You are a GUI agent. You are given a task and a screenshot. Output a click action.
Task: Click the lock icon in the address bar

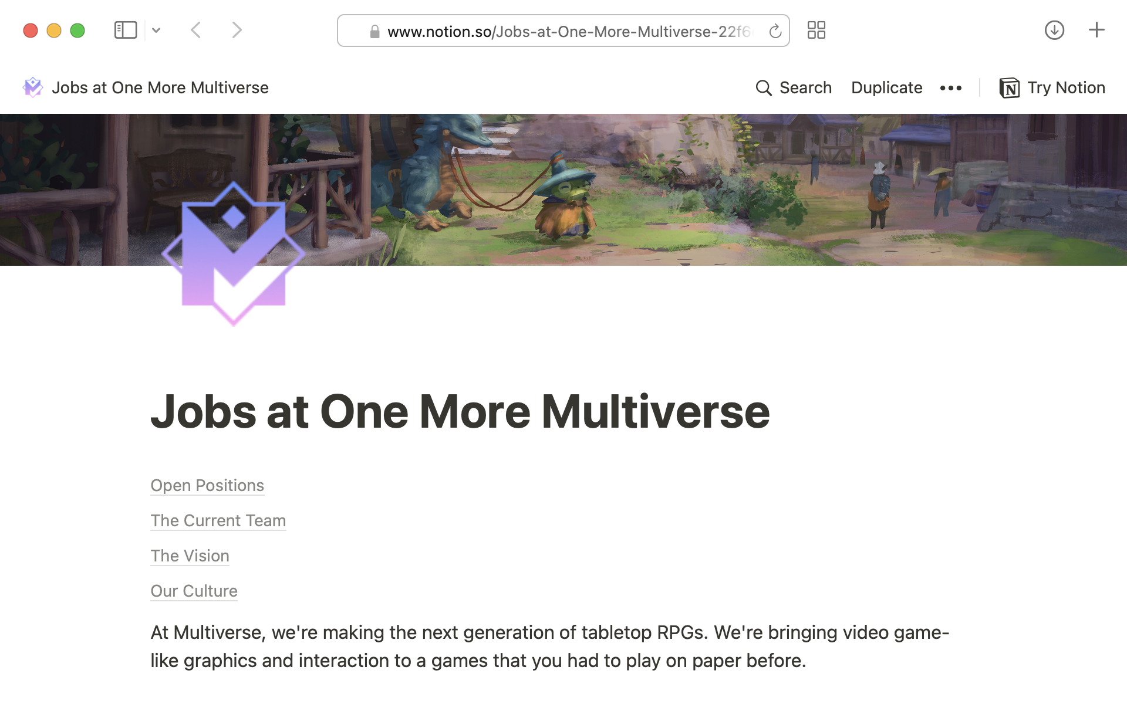(374, 31)
